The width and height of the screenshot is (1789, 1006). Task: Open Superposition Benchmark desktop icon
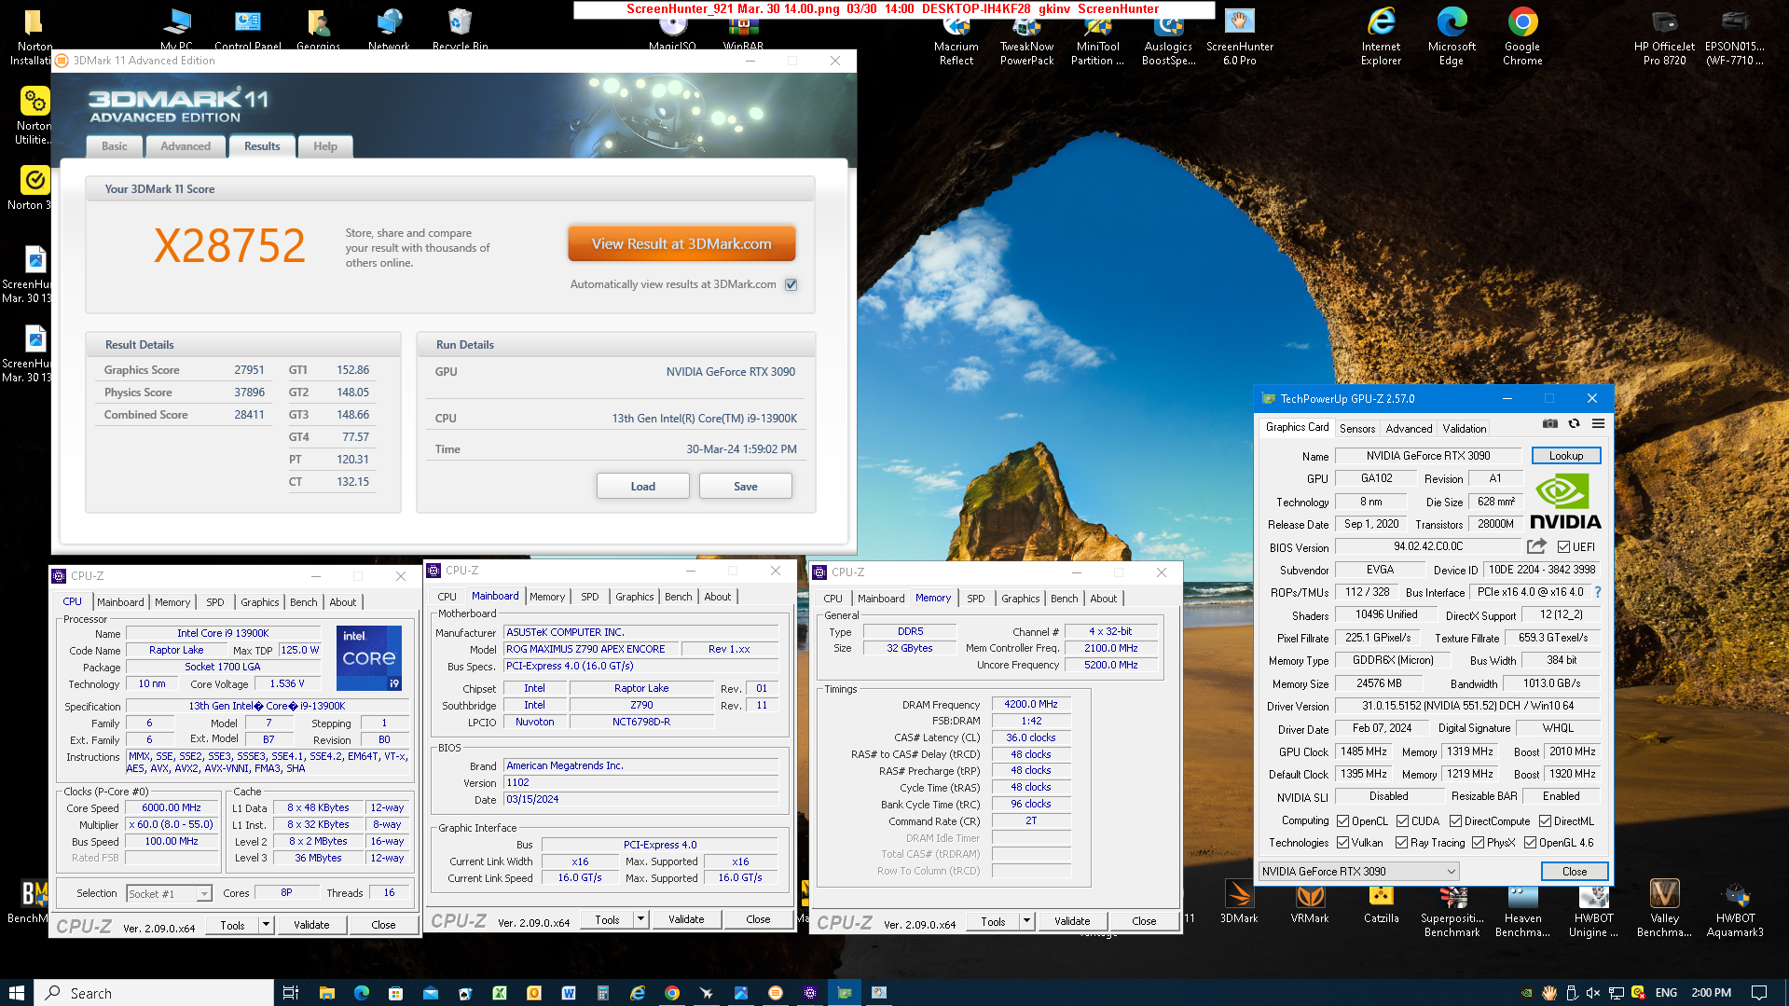point(1452,911)
